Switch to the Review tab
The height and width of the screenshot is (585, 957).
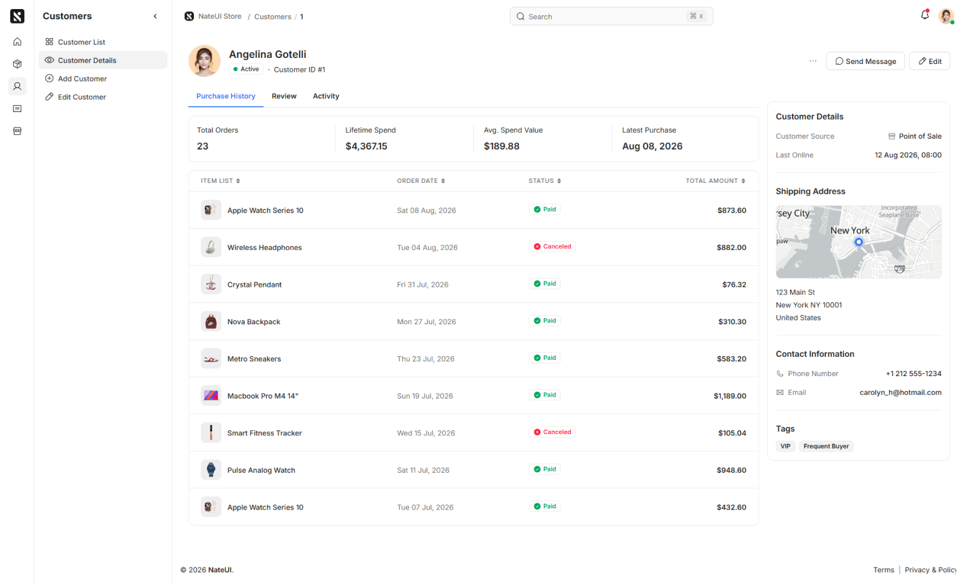284,96
